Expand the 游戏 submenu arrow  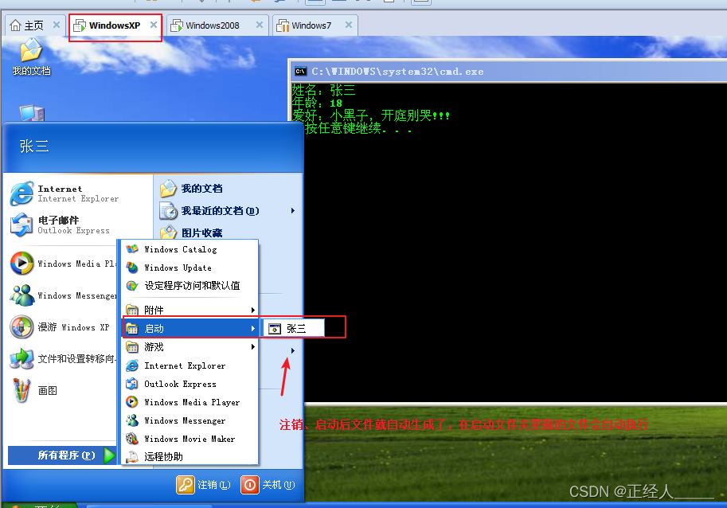[253, 346]
